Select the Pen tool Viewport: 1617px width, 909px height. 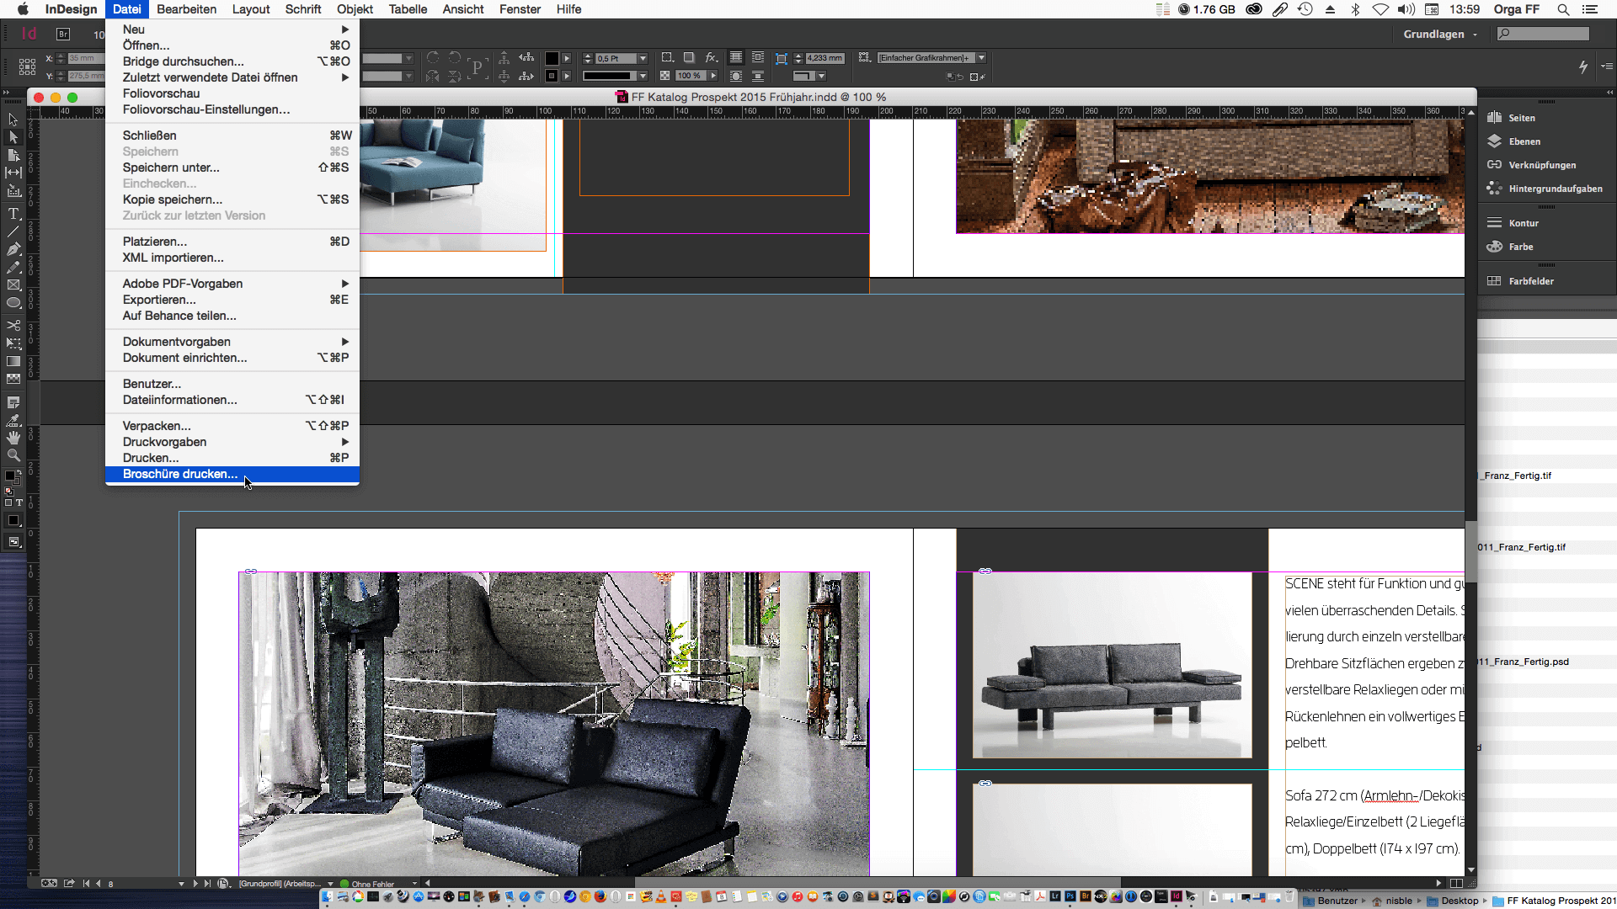[x=13, y=249]
